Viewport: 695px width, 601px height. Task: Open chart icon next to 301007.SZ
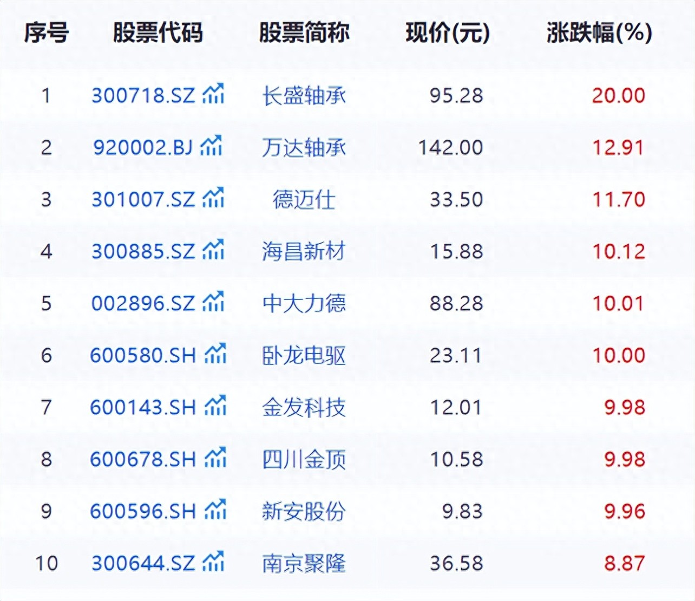pos(213,198)
